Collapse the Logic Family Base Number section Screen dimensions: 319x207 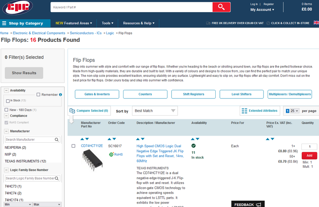pyautogui.click(x=6, y=170)
